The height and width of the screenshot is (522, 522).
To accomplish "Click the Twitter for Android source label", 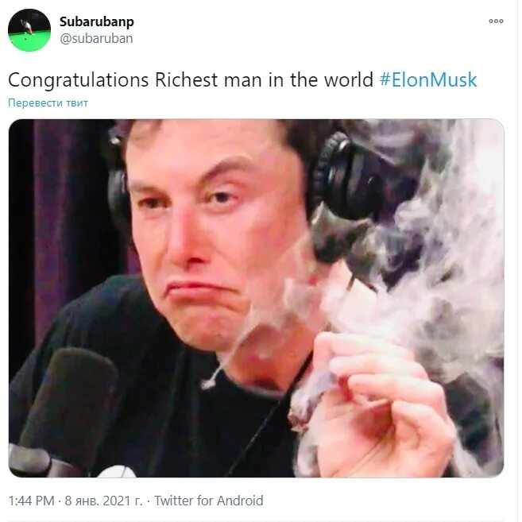I will coord(209,501).
